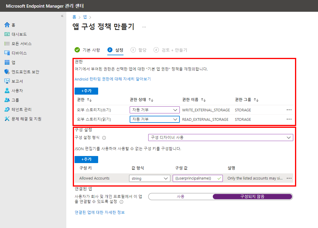Viewport: 318px width, 228px height.
Task: Open the Dashboard (대시보드) icon
Action: point(7,34)
